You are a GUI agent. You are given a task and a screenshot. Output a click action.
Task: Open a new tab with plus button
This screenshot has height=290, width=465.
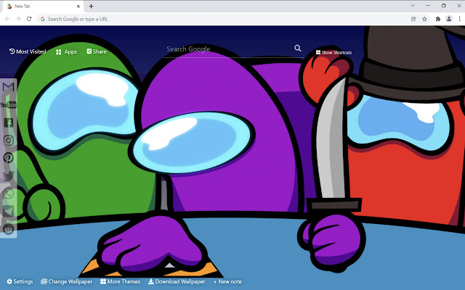91,6
